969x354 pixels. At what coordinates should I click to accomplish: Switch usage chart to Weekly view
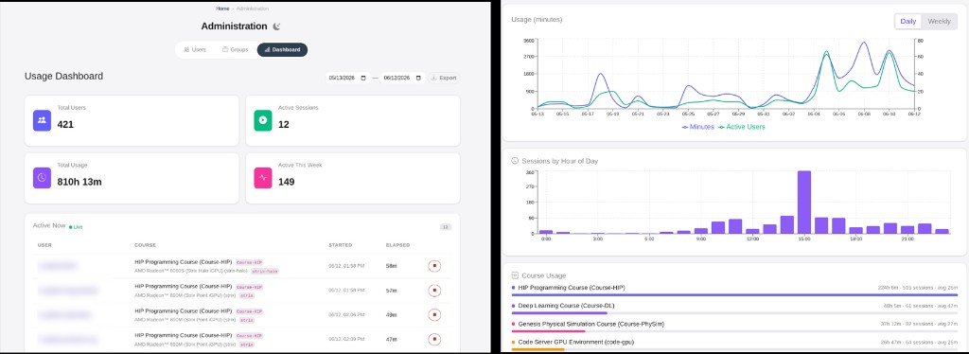[x=939, y=21]
